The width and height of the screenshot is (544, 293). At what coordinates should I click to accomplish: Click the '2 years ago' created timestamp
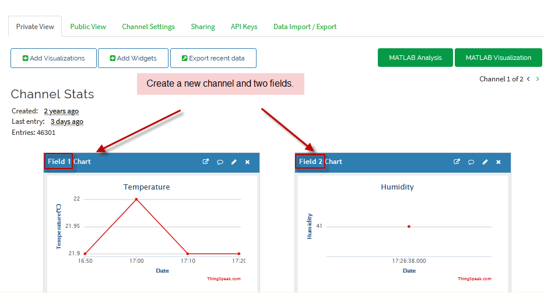click(61, 111)
